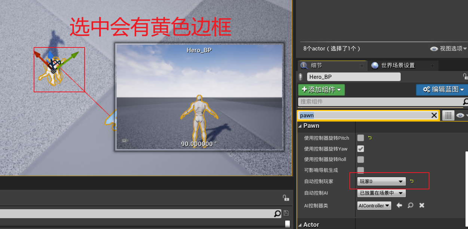Click the 搜索组件 search components field
The image size is (468, 229).
(380, 102)
